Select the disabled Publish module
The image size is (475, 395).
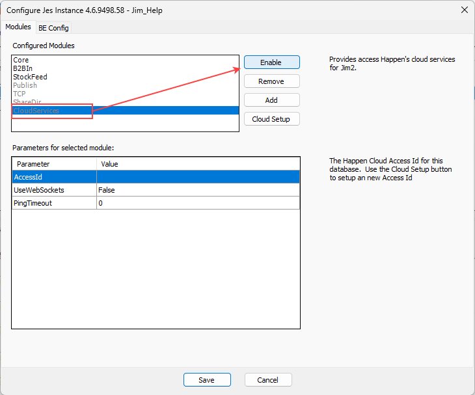coord(25,85)
